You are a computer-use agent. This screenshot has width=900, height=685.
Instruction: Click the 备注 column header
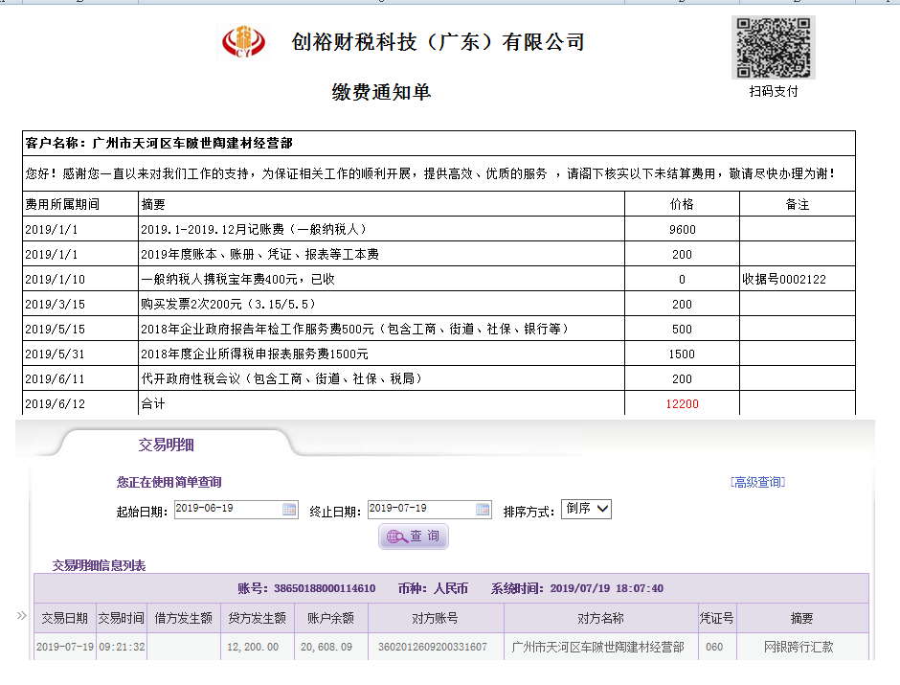coord(798,204)
